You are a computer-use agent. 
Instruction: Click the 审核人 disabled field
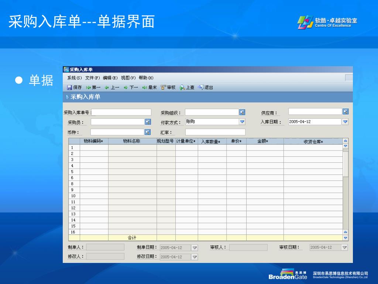click(248, 247)
